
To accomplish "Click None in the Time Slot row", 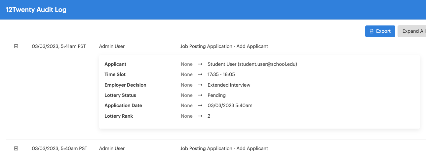I will point(187,74).
